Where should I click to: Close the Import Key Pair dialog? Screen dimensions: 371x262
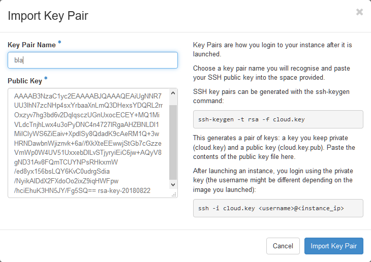tap(359, 12)
